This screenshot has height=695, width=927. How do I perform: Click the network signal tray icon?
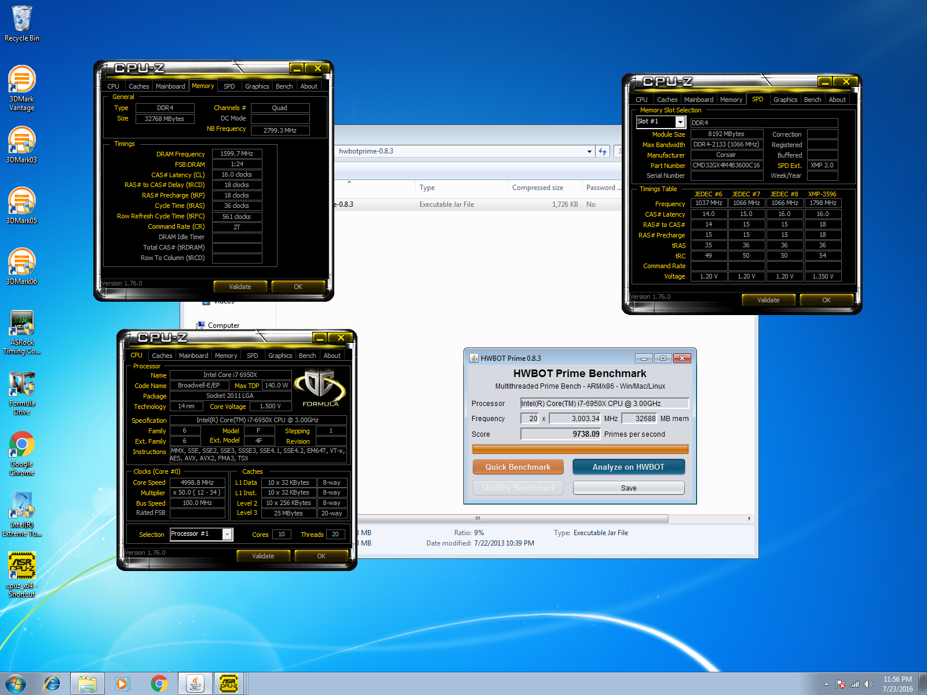(x=855, y=684)
